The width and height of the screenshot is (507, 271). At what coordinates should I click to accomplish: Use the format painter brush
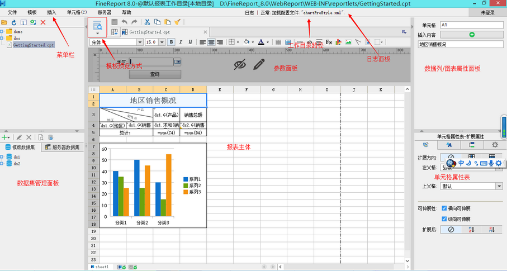pos(177,22)
